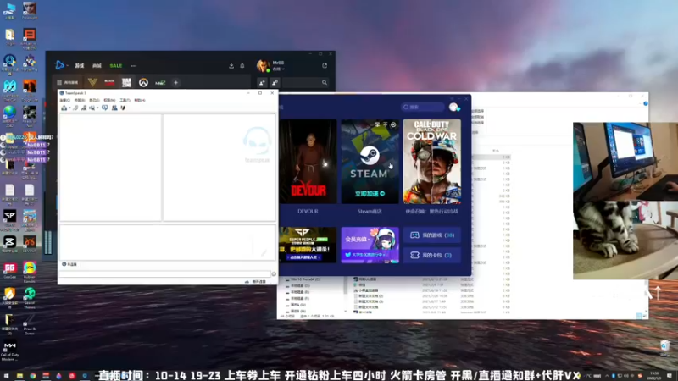The image size is (678, 381).
Task: Click the accelerate-now button on the Steam card
Action: coord(370,194)
